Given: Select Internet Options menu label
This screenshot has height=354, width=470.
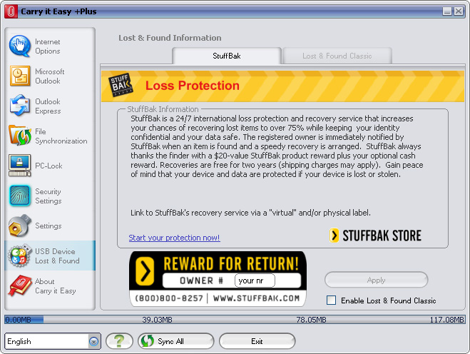Looking at the screenshot, I should pyautogui.click(x=48, y=46).
